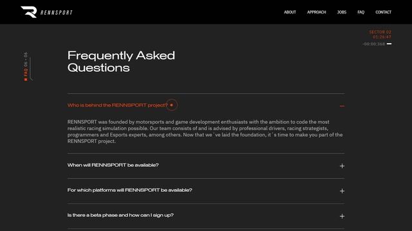The height and width of the screenshot is (231, 412).
Task: Click the orange square FAQ section marker
Action: (x=26, y=80)
